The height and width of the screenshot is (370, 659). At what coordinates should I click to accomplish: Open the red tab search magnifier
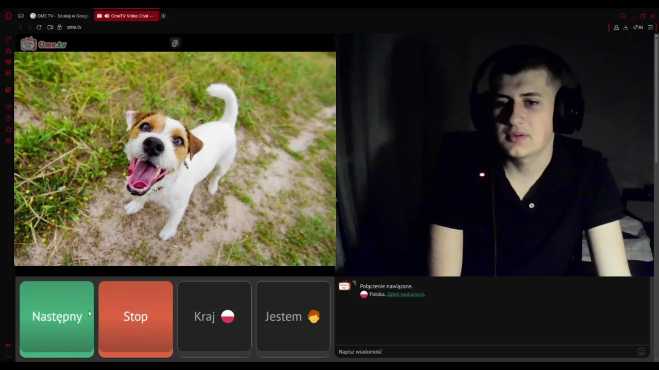point(622,16)
